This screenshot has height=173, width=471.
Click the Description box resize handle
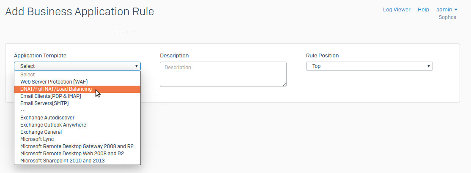285,85
